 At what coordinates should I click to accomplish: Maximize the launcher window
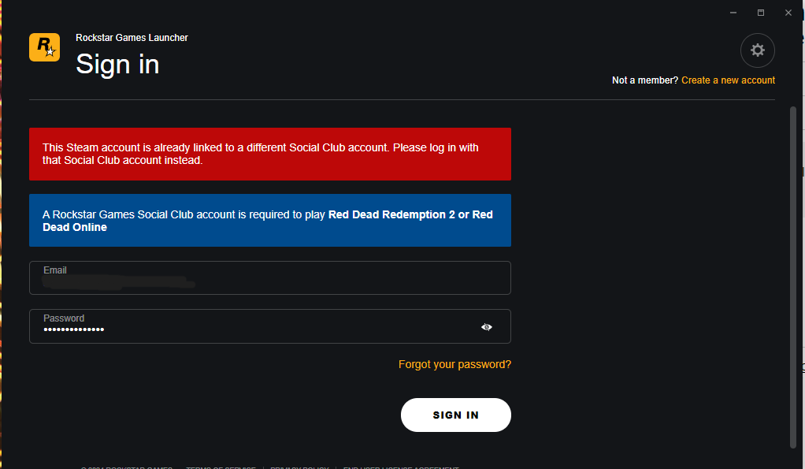coord(761,13)
